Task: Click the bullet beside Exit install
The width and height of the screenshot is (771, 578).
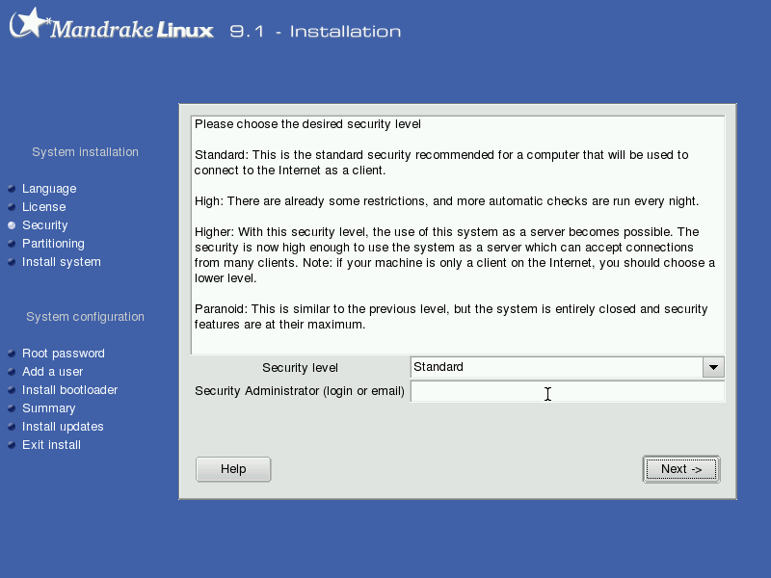Action: point(12,445)
